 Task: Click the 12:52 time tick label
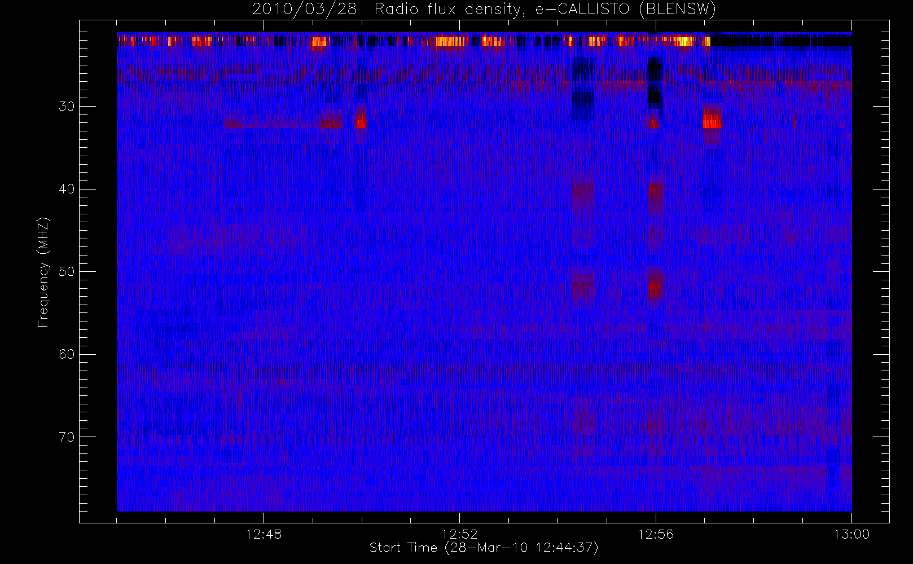[x=459, y=534]
